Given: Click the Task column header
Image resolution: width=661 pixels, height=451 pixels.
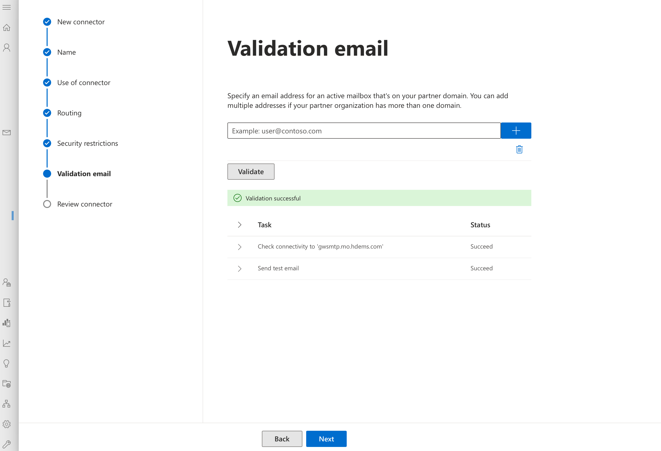Looking at the screenshot, I should pyautogui.click(x=264, y=225).
